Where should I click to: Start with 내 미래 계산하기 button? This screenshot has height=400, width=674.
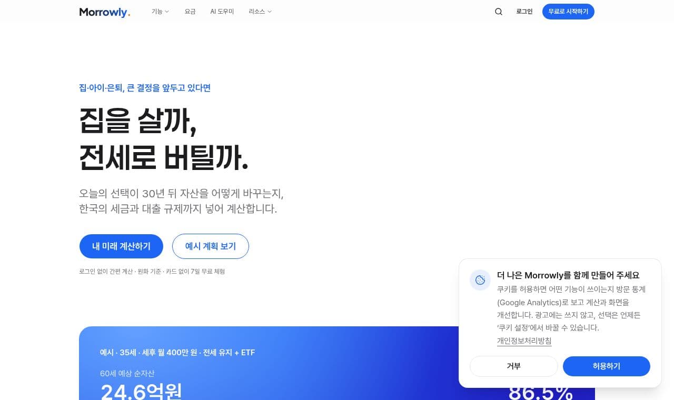pos(121,246)
